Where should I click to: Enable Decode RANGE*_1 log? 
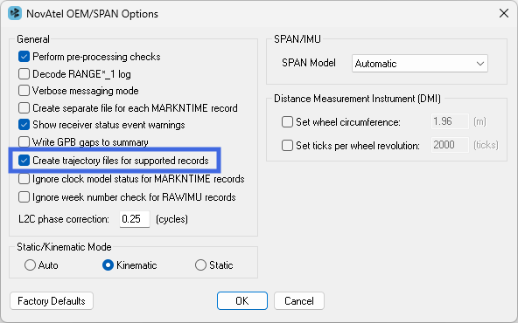[24, 74]
